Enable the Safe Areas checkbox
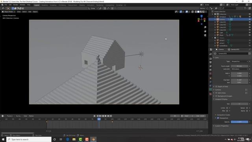Viewport: 252px width, 142px height. tap(216, 93)
